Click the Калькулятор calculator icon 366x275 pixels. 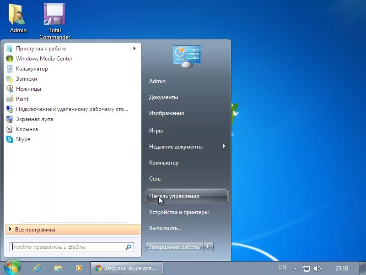(x=9, y=69)
